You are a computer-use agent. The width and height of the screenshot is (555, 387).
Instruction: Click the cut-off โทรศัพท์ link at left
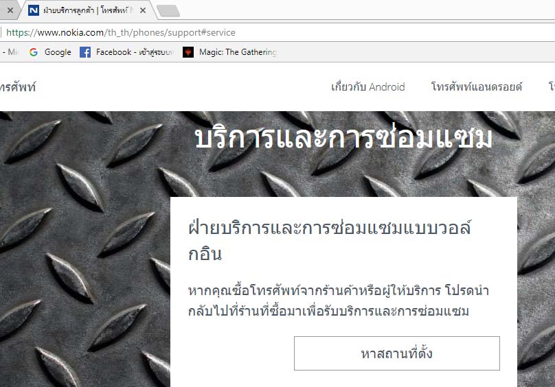[18, 87]
